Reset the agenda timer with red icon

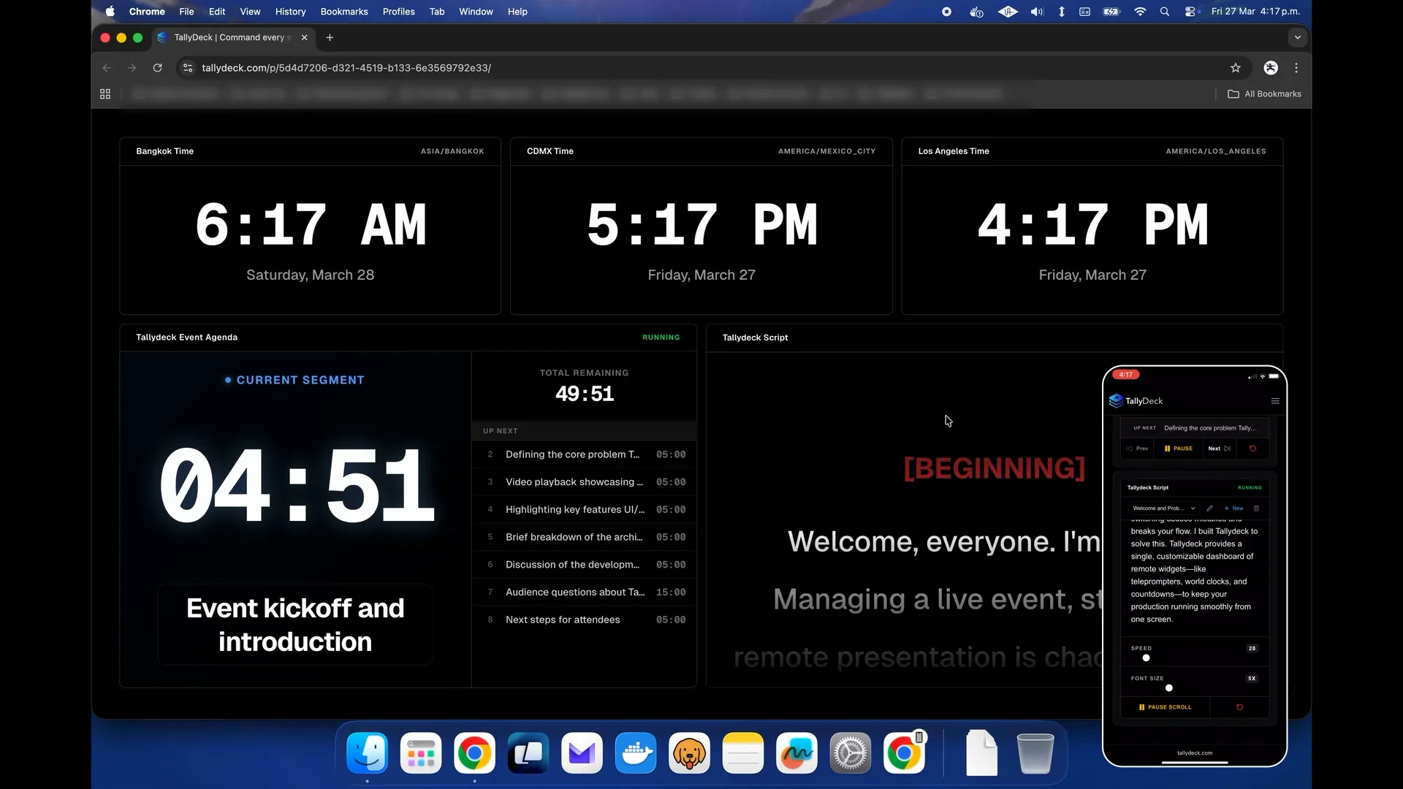click(1252, 449)
